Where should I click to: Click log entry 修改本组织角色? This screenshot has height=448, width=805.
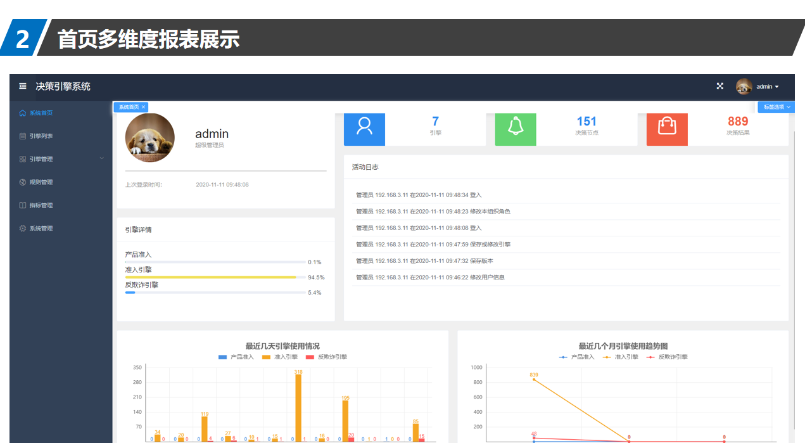coord(566,212)
